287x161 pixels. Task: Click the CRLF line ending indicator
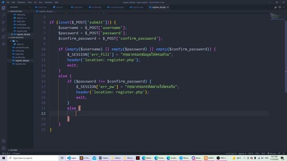tap(257, 153)
